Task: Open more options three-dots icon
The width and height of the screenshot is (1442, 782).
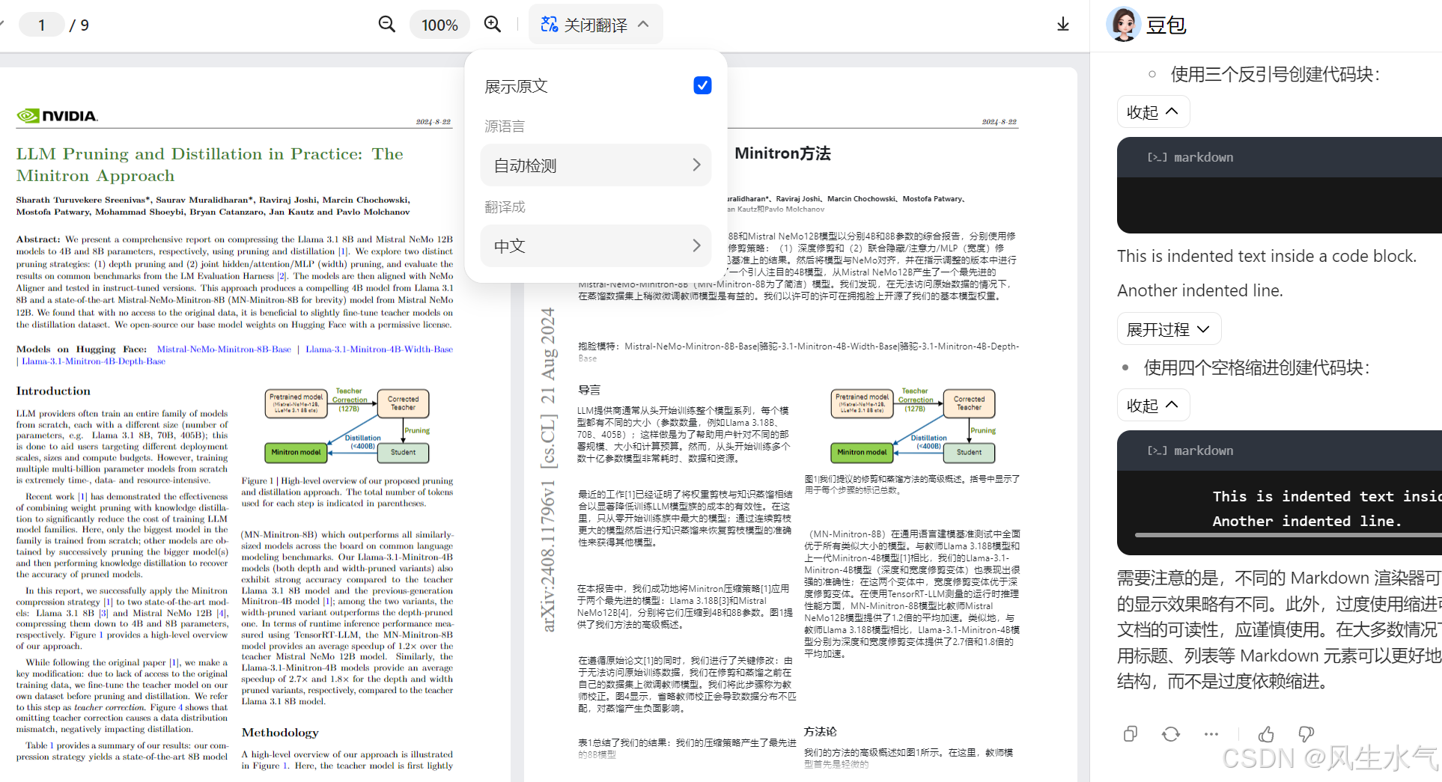Action: (x=1211, y=734)
